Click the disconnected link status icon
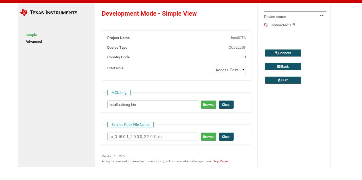Image resolution: width=362 pixels, height=180 pixels. 266,25
